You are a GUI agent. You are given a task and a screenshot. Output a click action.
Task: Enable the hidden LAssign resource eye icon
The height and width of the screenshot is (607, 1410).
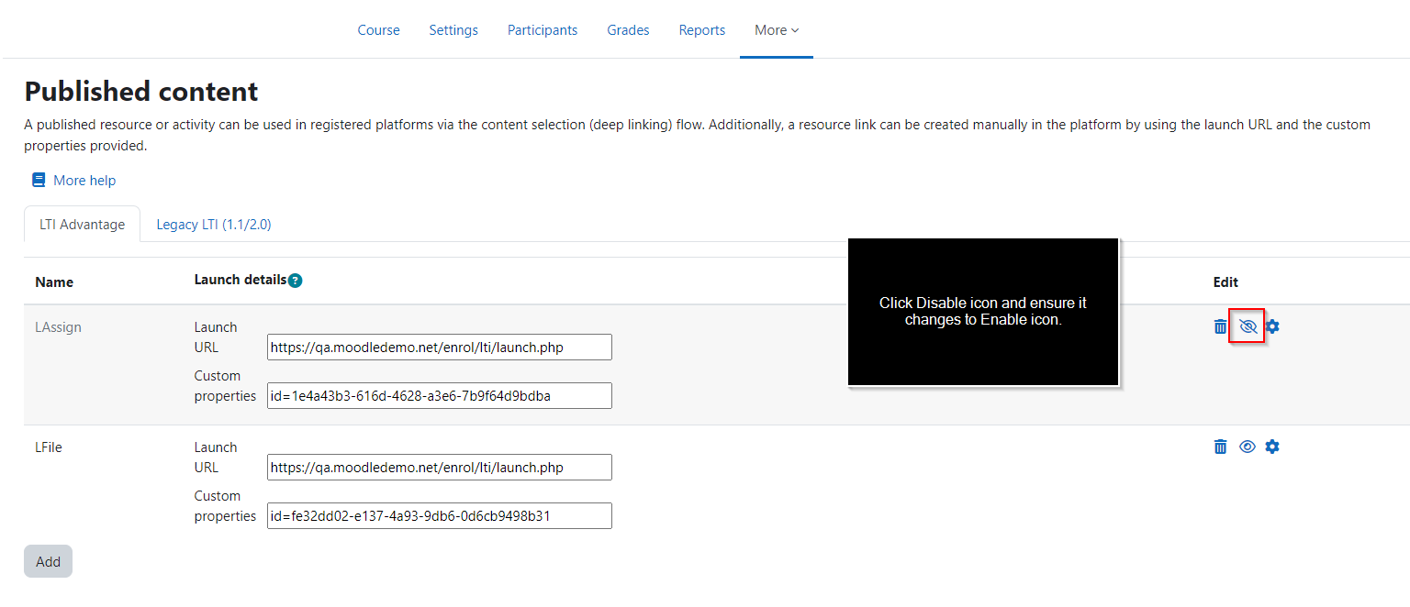[x=1248, y=326]
